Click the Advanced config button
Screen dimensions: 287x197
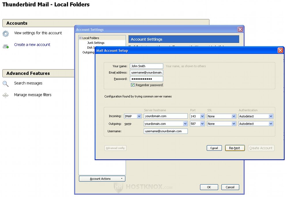(115, 148)
